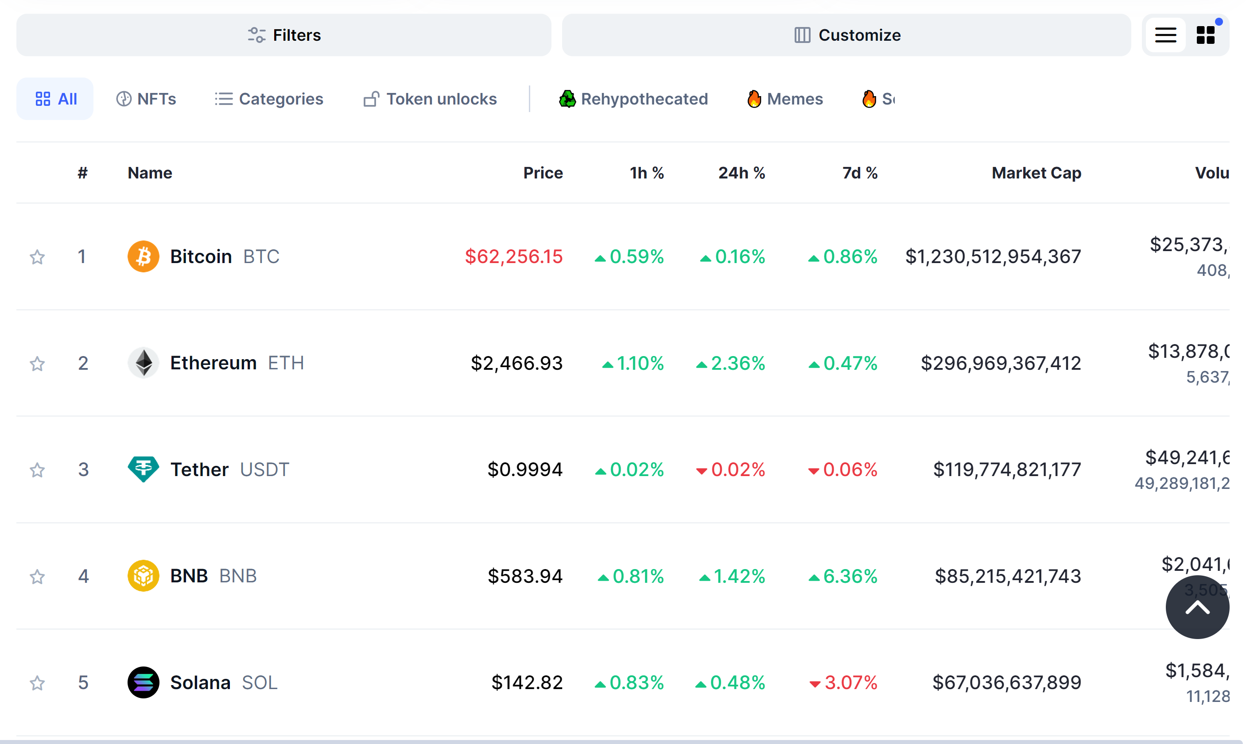Sort by the Price column header

tap(543, 173)
